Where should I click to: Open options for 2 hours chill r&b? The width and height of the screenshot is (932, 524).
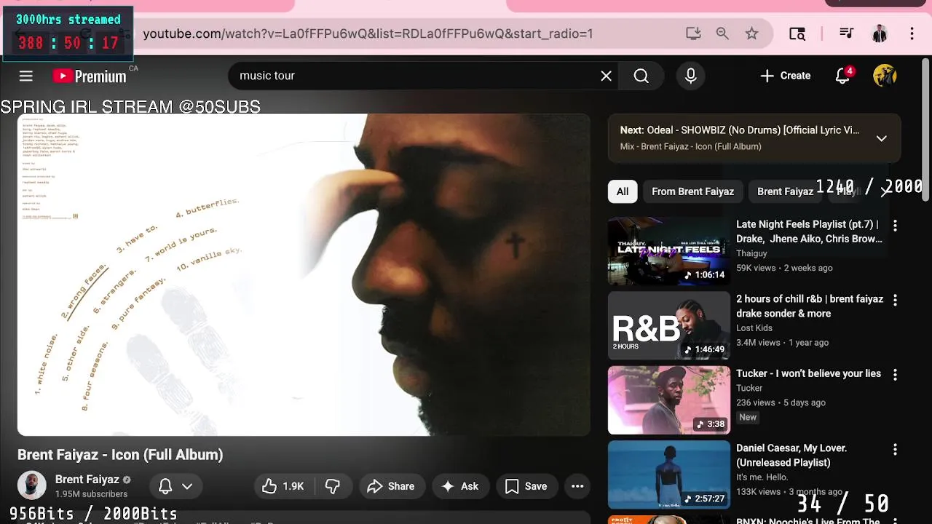(895, 300)
